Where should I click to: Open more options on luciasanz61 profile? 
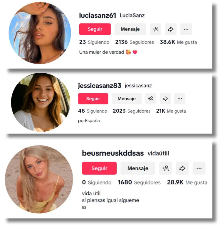point(186,29)
